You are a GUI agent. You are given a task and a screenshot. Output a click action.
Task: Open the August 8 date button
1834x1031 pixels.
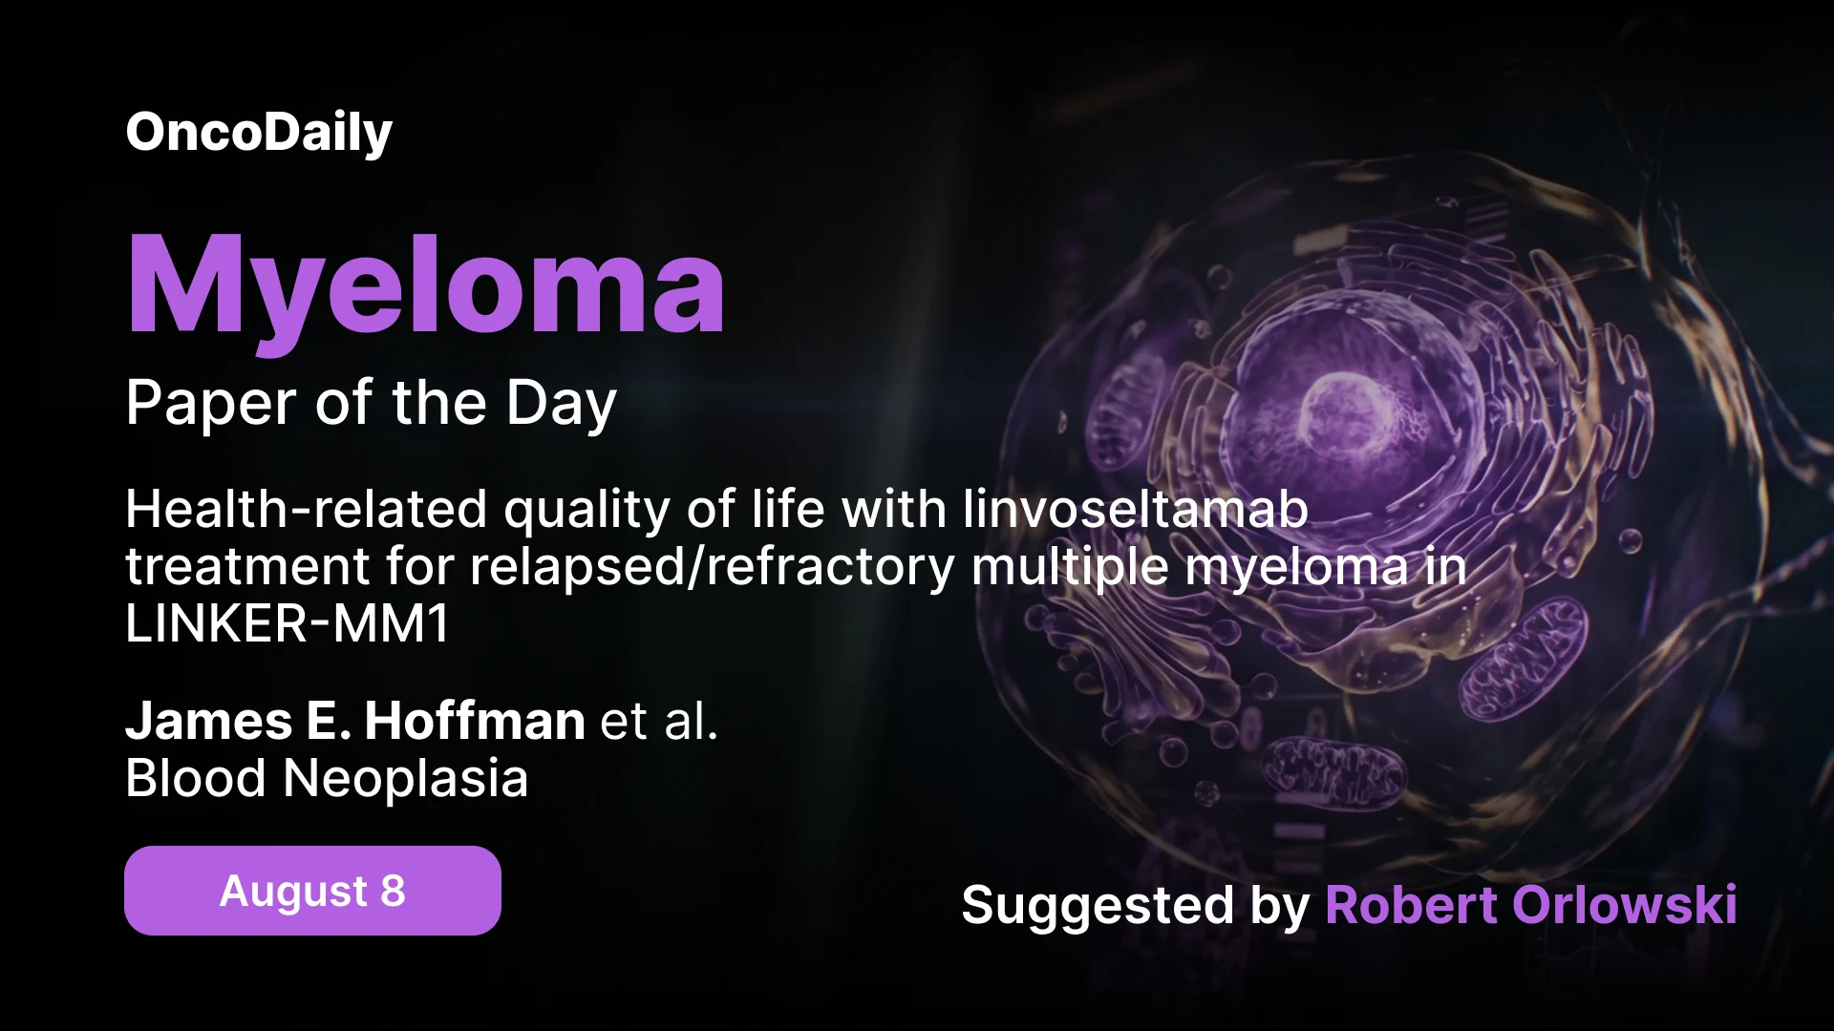pyautogui.click(x=312, y=891)
